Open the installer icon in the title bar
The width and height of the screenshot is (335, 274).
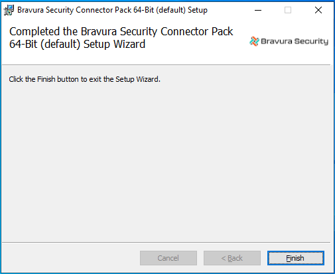pos(9,10)
